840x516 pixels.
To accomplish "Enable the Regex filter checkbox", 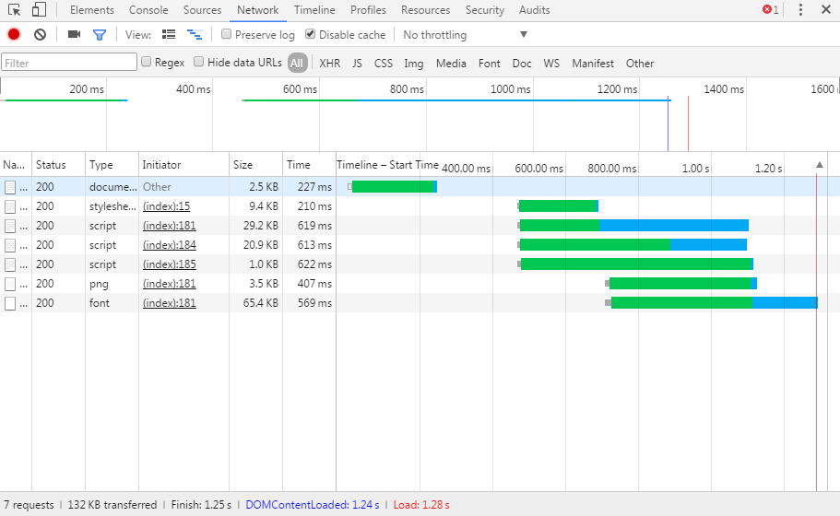I will click(x=147, y=62).
